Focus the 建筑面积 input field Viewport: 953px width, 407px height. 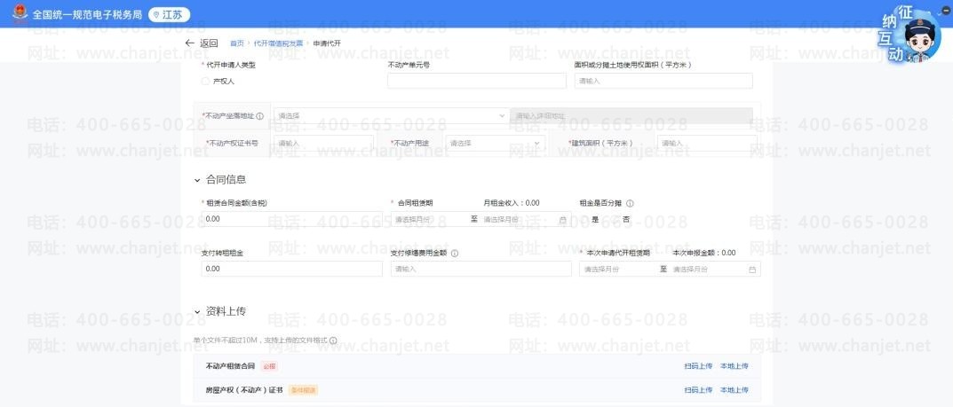point(707,143)
